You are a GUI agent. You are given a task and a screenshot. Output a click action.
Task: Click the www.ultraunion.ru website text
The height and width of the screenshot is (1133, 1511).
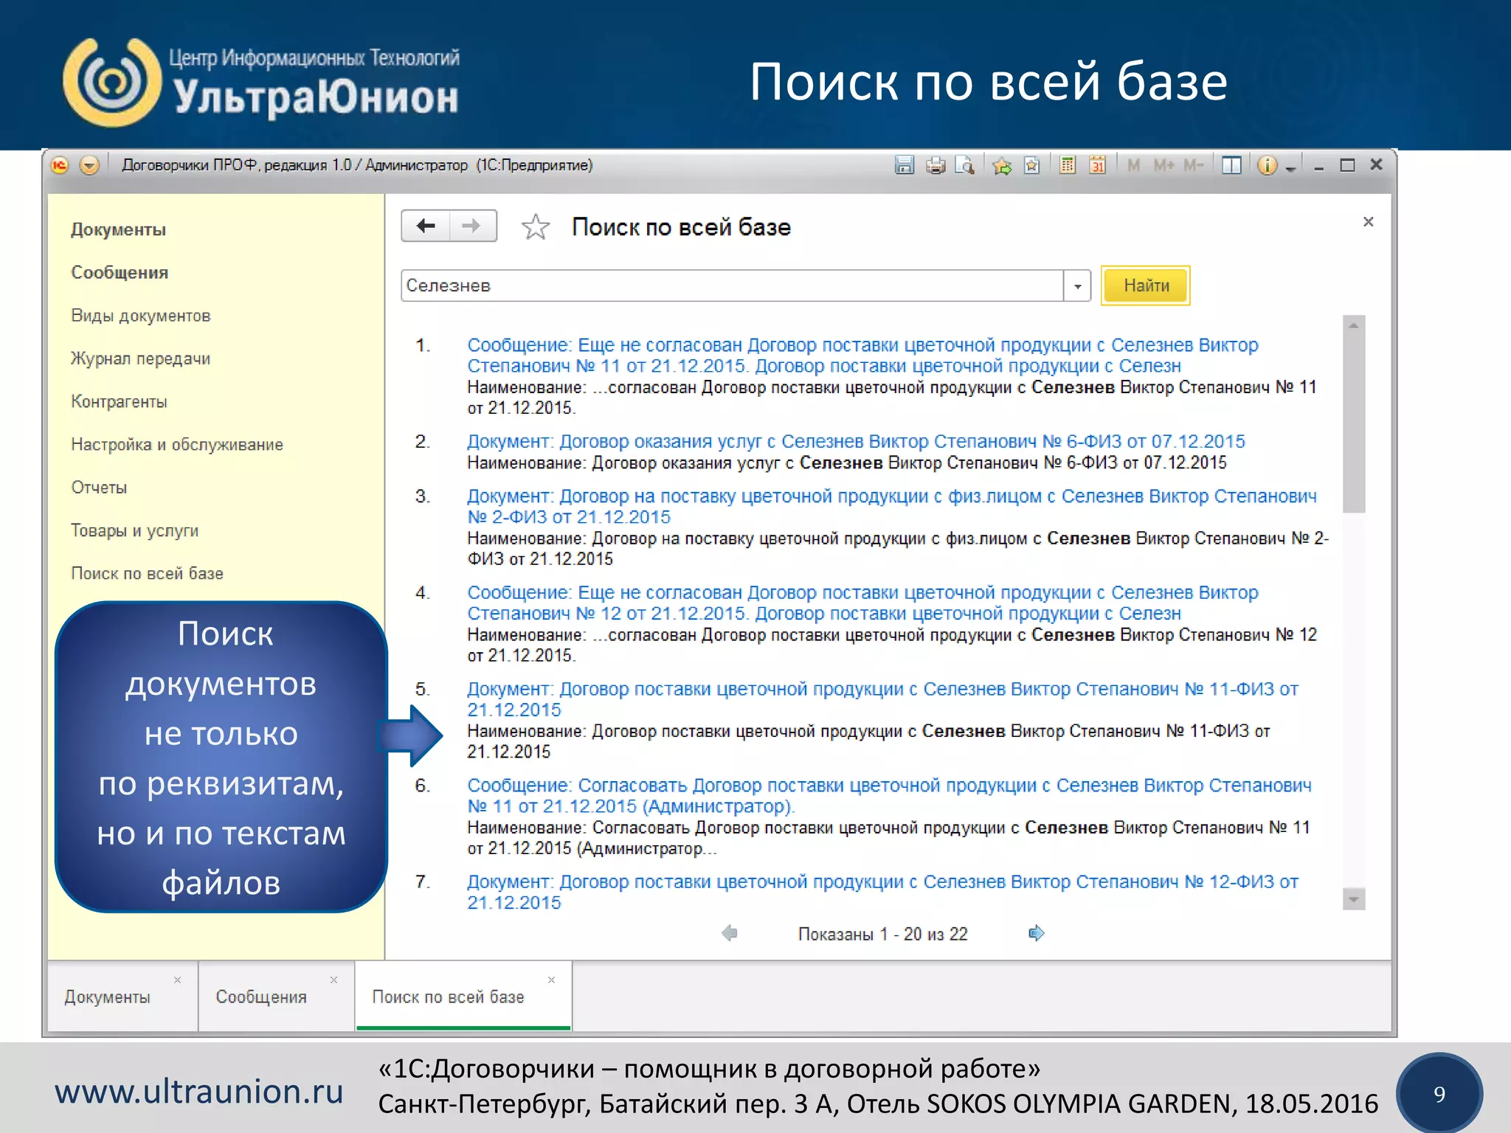tap(199, 1091)
